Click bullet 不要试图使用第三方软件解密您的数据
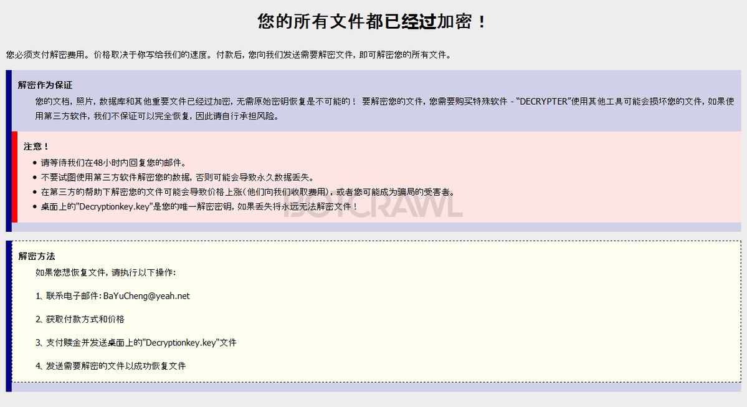The image size is (747, 407). [178, 177]
